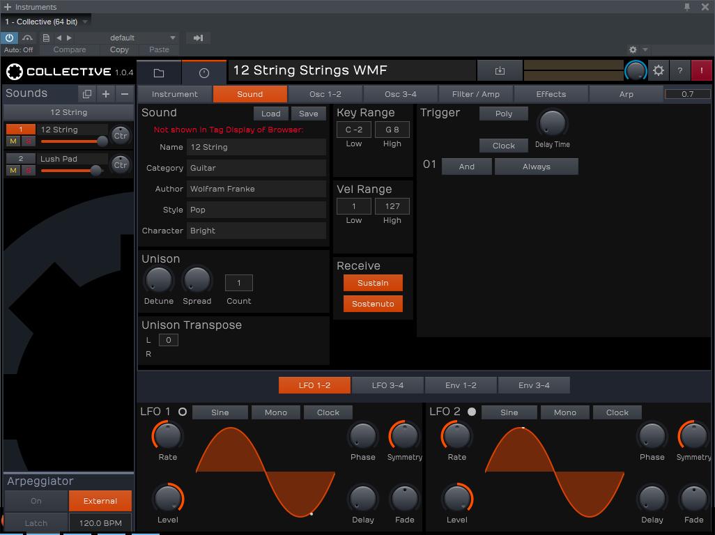Click the LFO 1 Rate knob

click(x=167, y=435)
